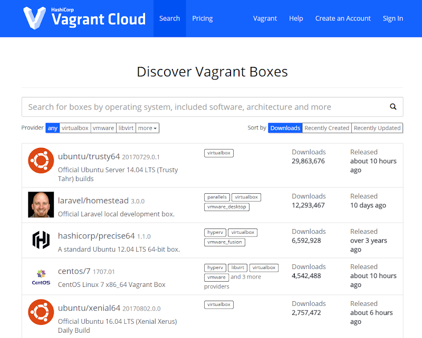Viewport: 422px width, 338px height.
Task: Click the virtualbox tag on ubuntu/trusty64
Action: pyautogui.click(x=218, y=153)
